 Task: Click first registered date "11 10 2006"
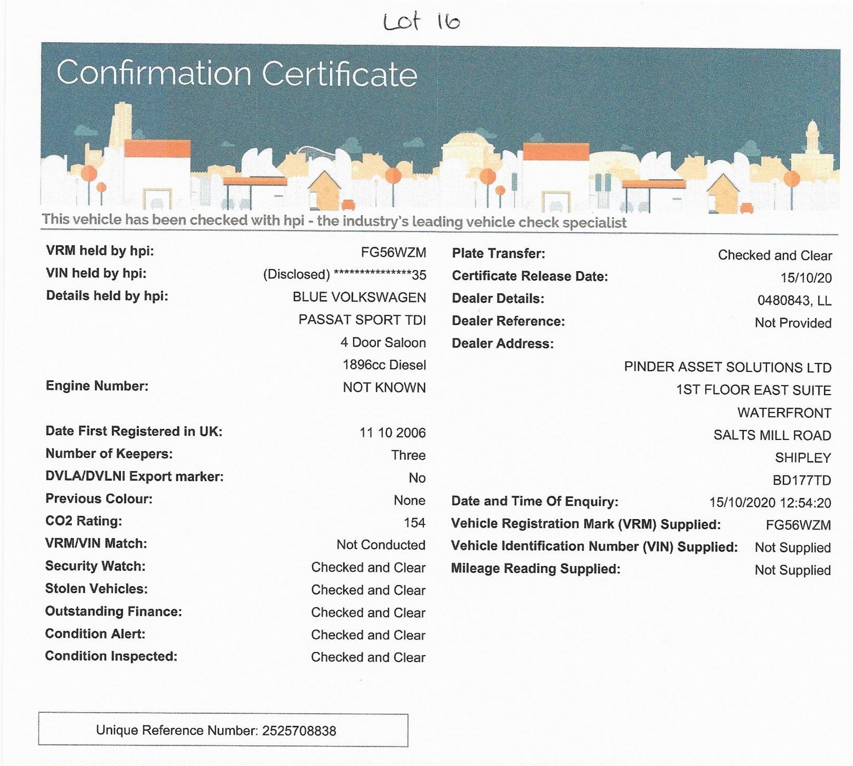pyautogui.click(x=392, y=433)
